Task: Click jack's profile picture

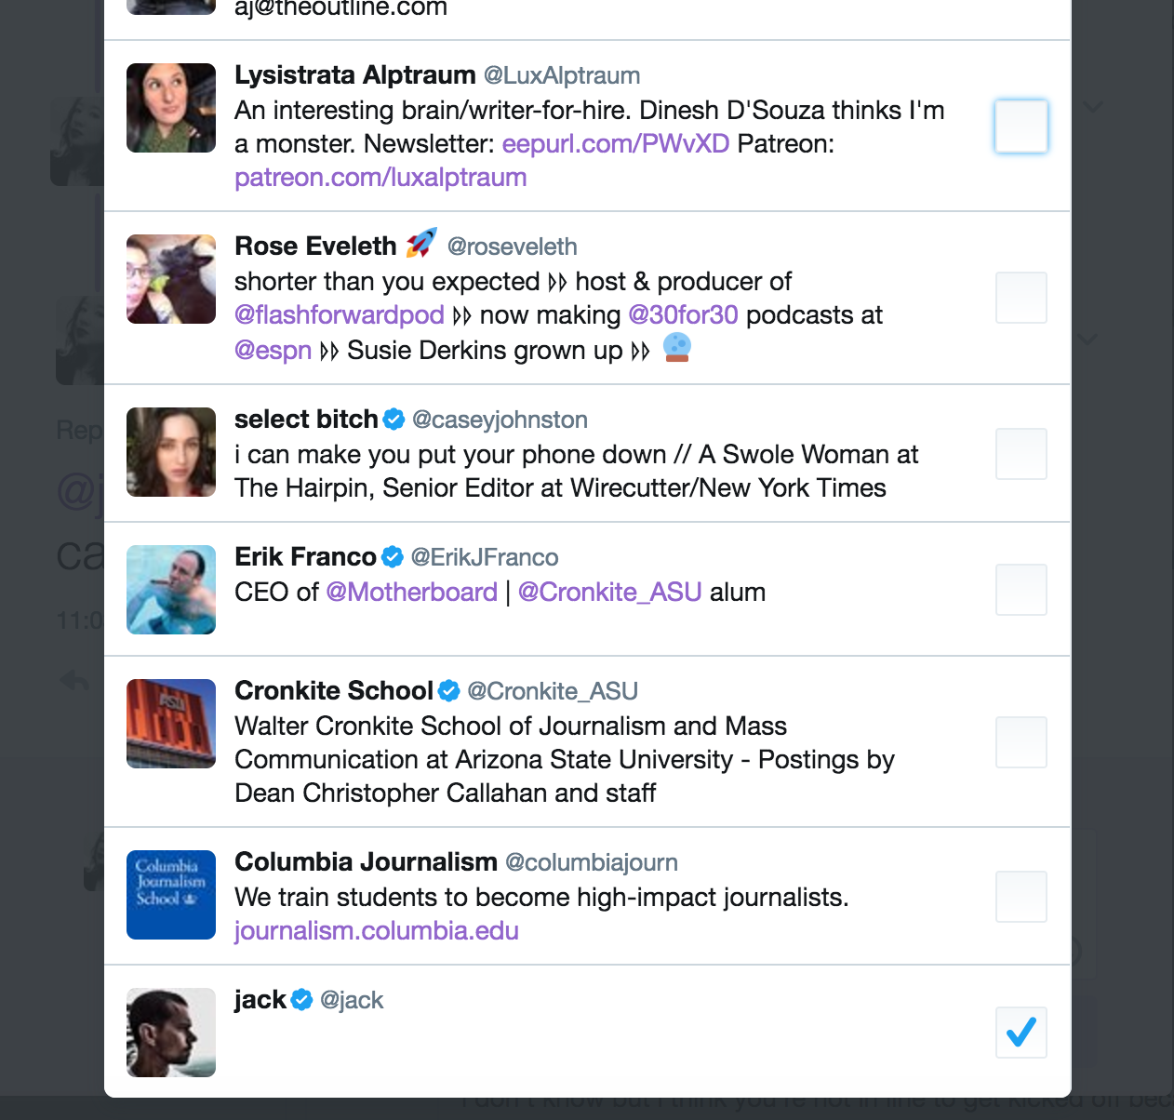Action: [x=171, y=1033]
